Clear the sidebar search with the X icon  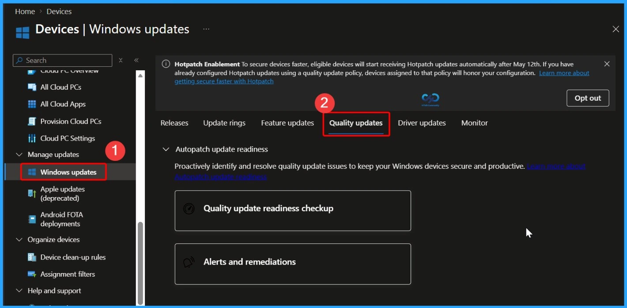click(121, 60)
